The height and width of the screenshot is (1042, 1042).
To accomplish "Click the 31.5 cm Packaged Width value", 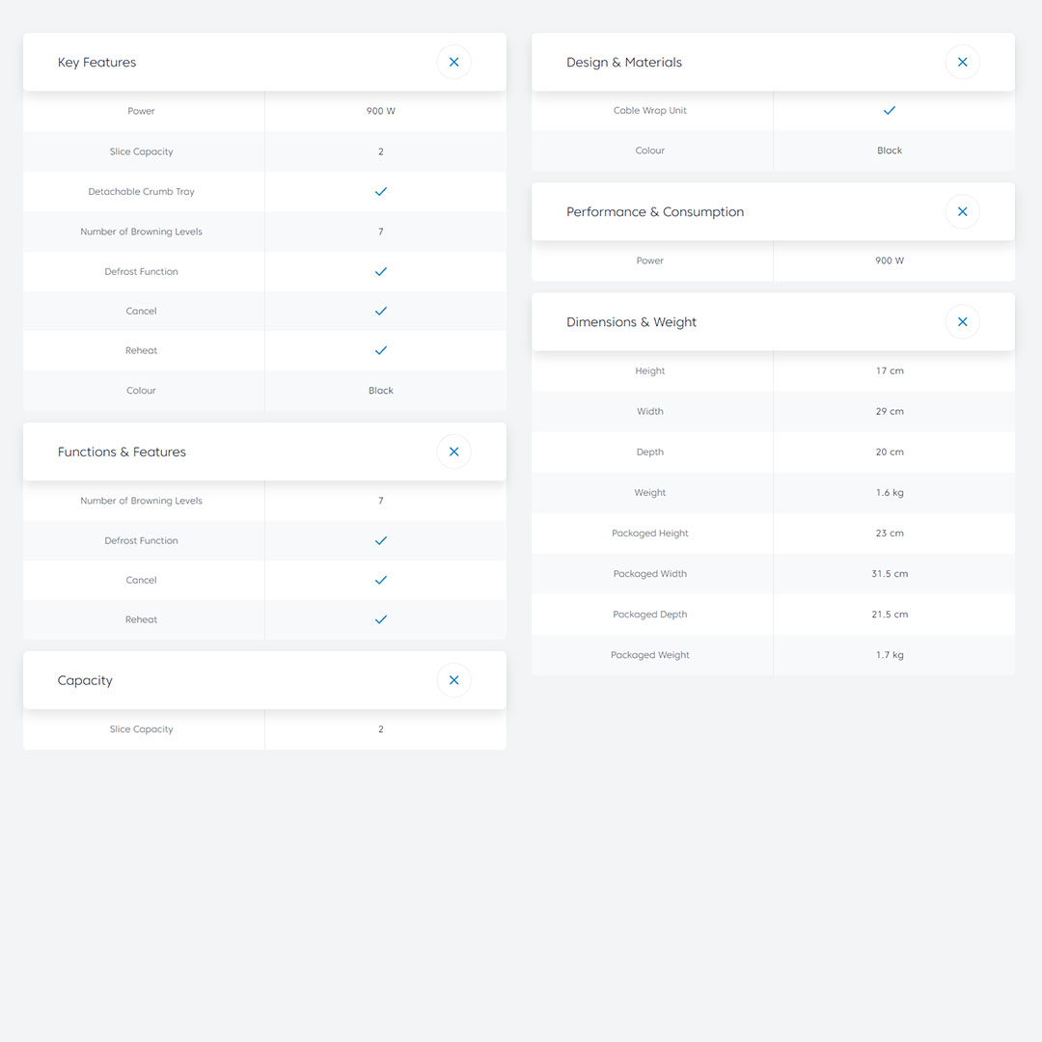I will point(890,574).
